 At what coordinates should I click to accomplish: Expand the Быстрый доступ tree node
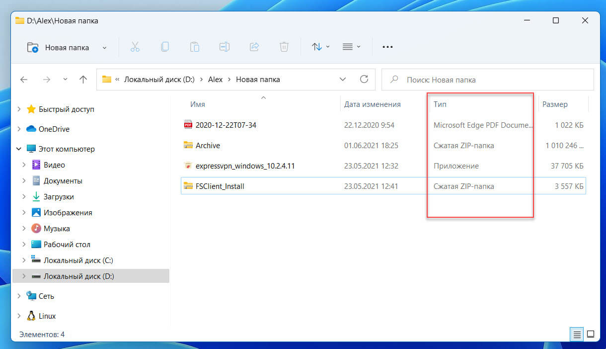tap(19, 109)
